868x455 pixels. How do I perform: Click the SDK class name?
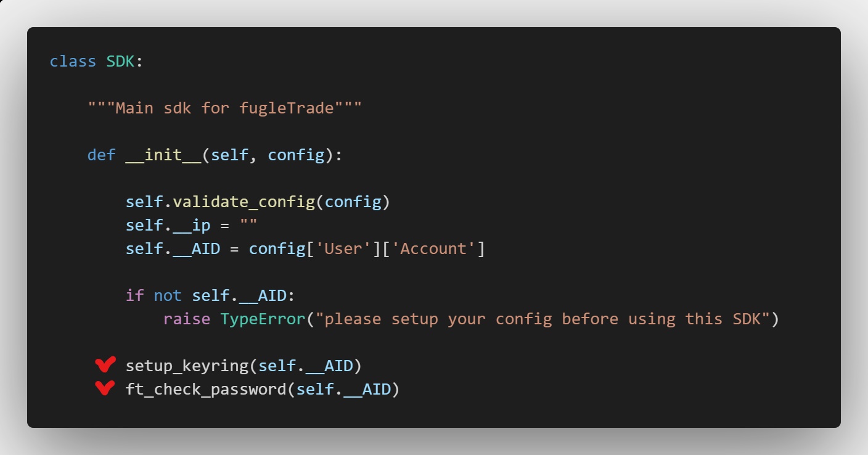tap(121, 62)
